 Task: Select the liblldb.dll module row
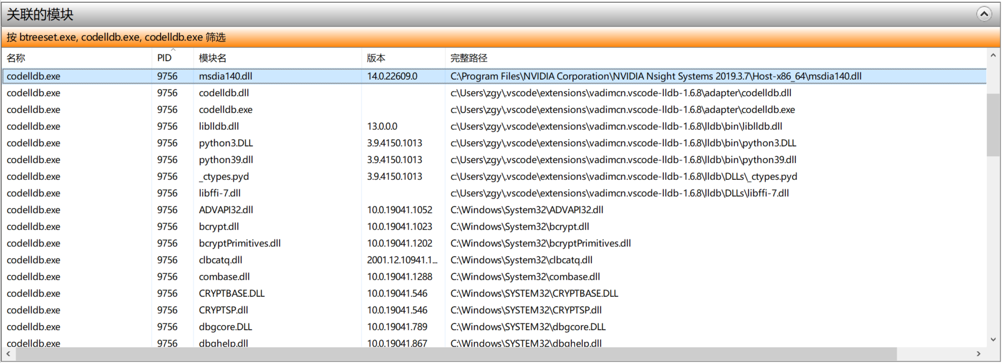tap(494, 126)
